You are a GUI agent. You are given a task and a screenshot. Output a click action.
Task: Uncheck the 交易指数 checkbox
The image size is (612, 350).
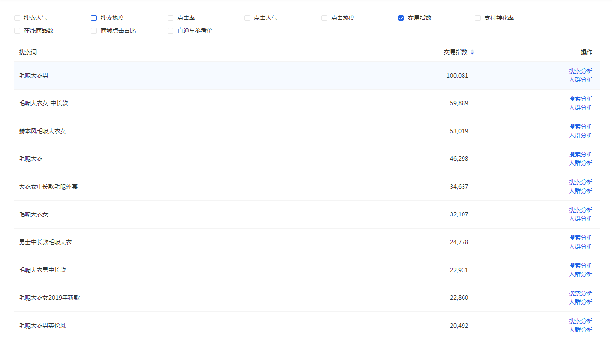click(x=401, y=18)
